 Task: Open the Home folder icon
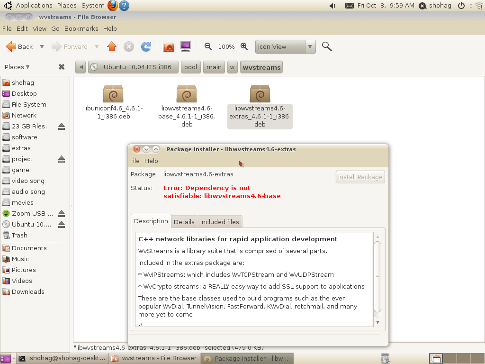pyautogui.click(x=169, y=47)
